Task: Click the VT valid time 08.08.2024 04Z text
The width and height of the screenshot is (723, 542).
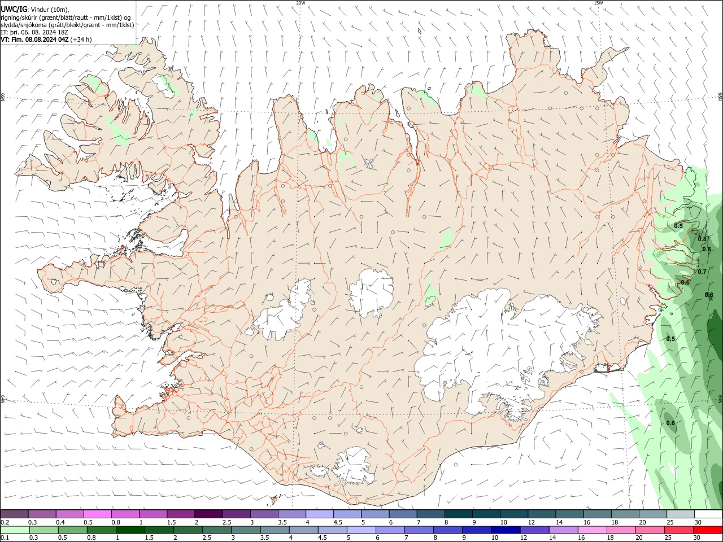Action: point(46,40)
